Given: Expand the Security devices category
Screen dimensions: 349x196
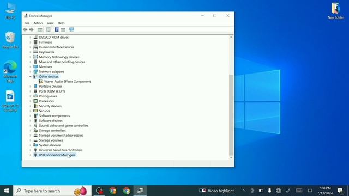Looking at the screenshot, I should click(31, 106).
